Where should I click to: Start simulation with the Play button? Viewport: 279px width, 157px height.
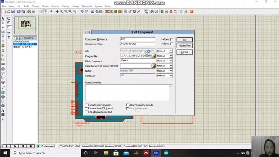[x=7, y=147]
